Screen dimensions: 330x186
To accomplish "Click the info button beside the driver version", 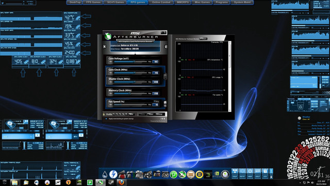I will 166,47.
